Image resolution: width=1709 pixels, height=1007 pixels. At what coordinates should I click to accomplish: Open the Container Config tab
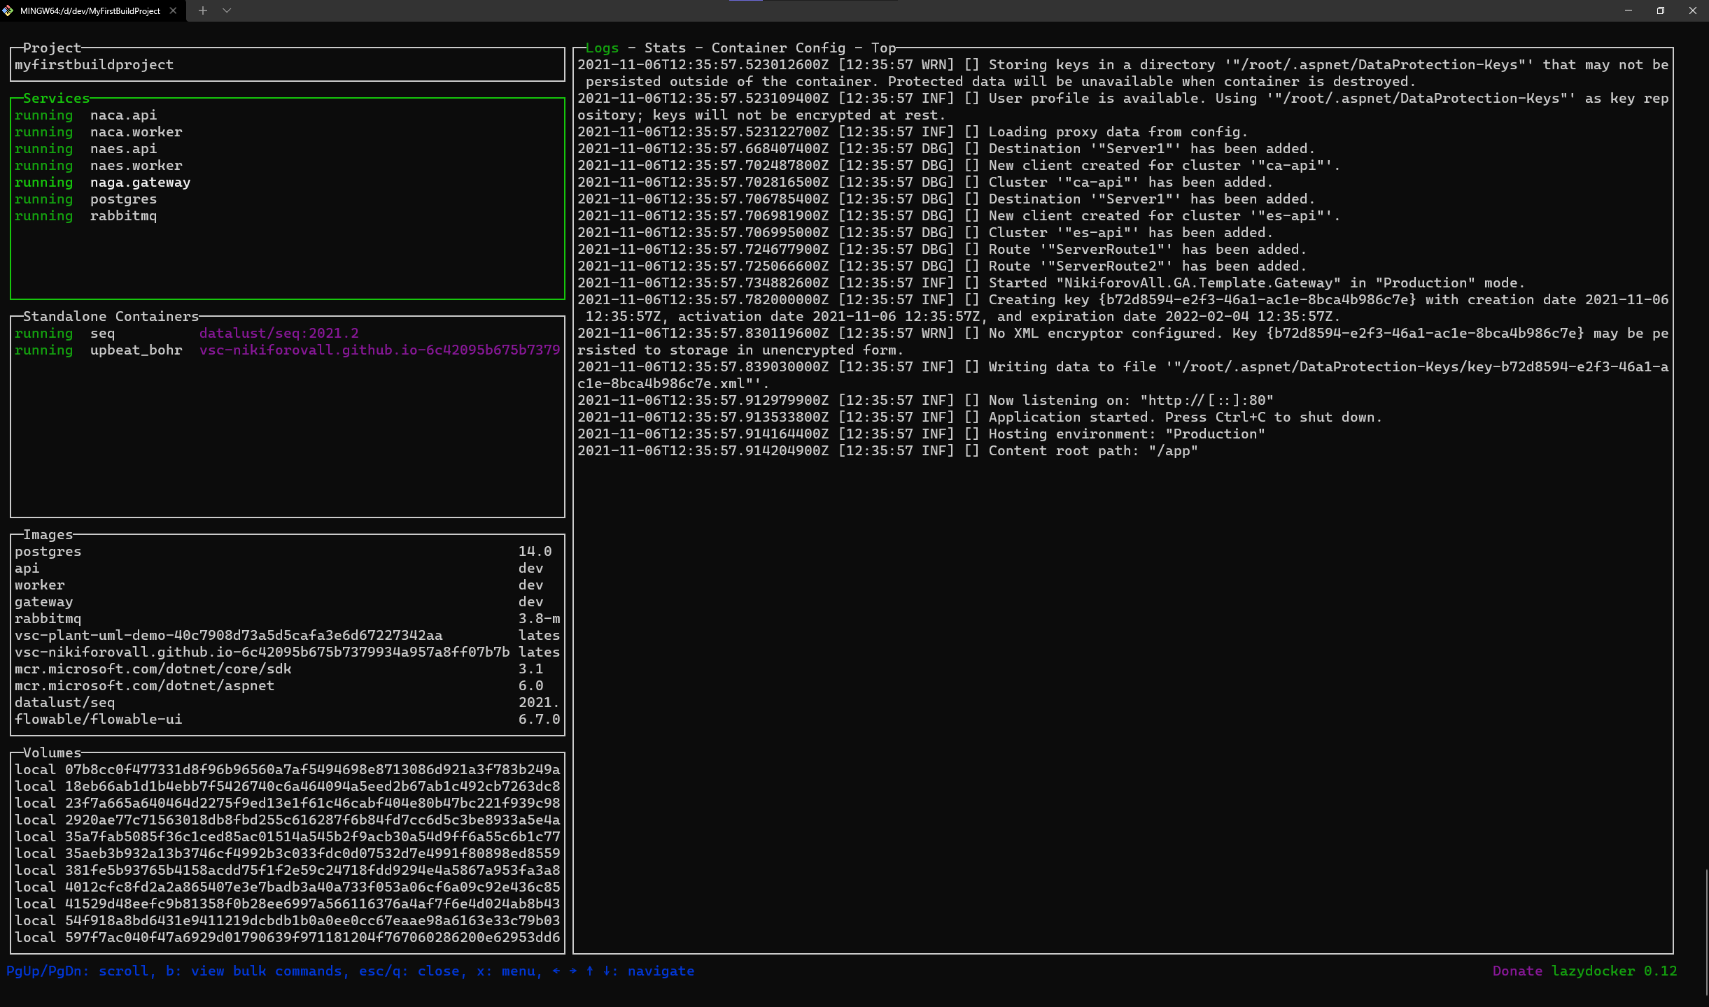click(778, 48)
